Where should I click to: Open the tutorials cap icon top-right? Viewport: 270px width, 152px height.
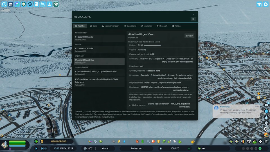pos(259,4)
